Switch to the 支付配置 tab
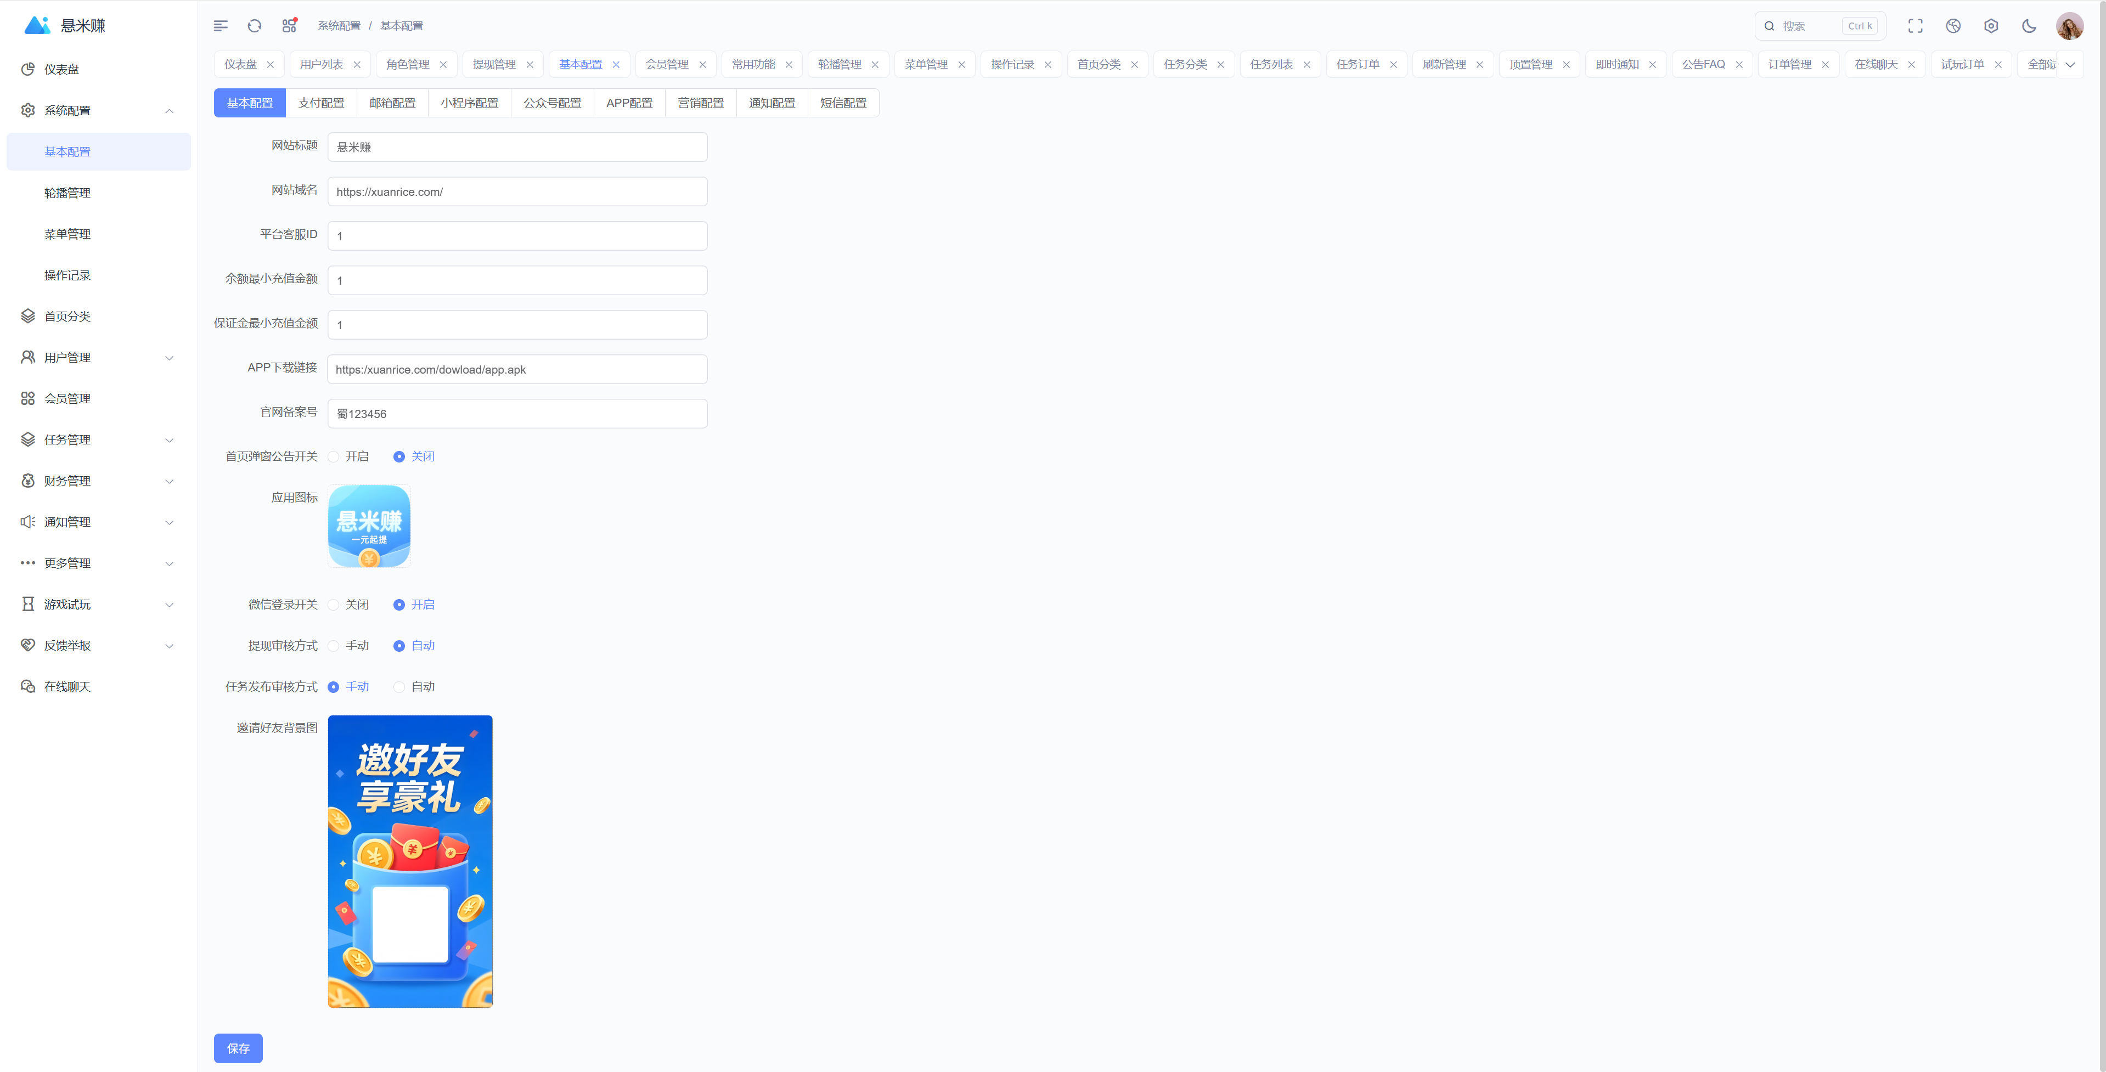Image resolution: width=2106 pixels, height=1072 pixels. click(x=320, y=103)
